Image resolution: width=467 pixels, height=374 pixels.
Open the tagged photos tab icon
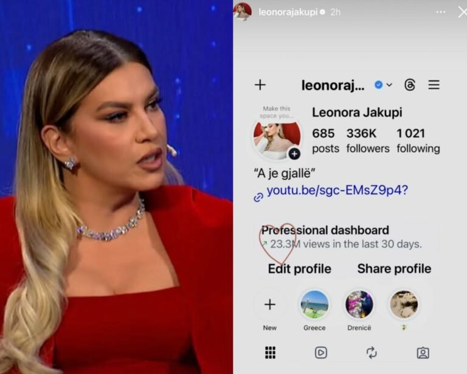click(x=423, y=353)
